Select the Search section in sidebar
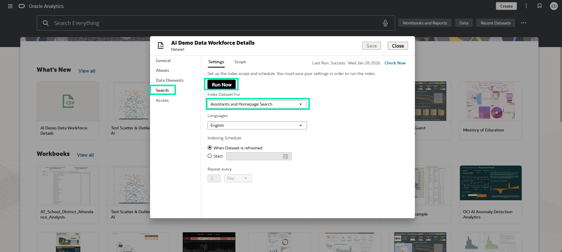The height and width of the screenshot is (252, 562). coord(162,90)
